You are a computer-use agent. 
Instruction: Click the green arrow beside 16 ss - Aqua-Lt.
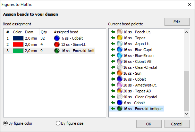(113, 44)
